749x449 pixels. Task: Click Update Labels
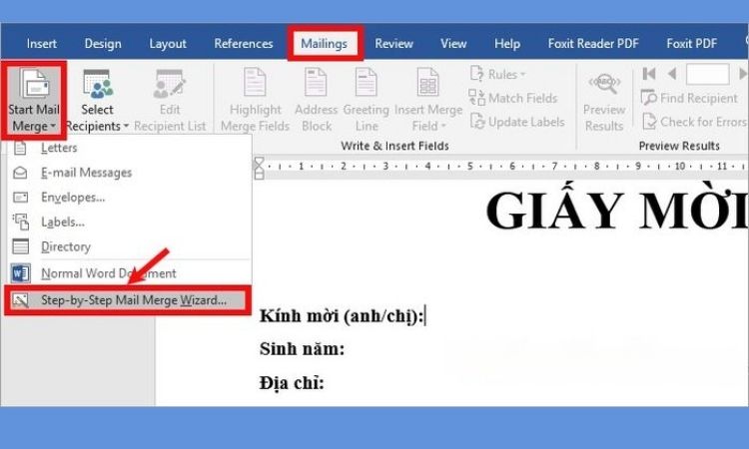[x=517, y=122]
